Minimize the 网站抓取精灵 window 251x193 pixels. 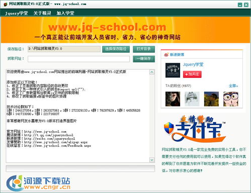tap(240, 5)
